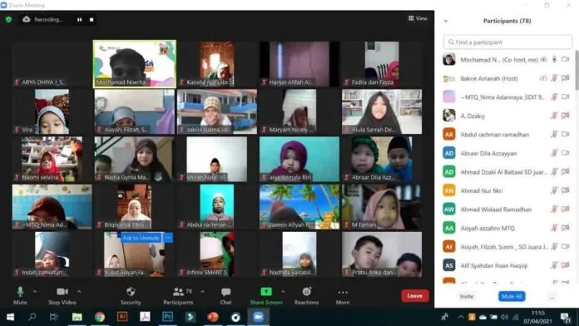Open Adobe Acrobat from taskbar
Viewport: 579px width, 326px height.
pyautogui.click(x=145, y=317)
